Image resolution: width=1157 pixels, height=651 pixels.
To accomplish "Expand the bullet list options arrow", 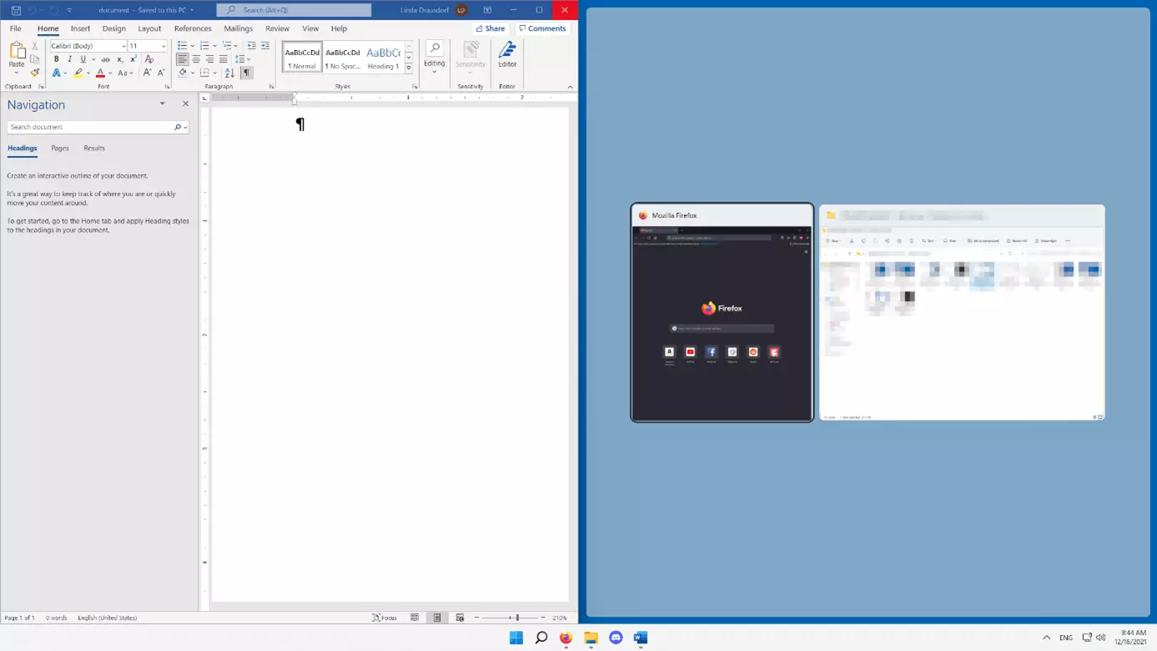I will (193, 46).
